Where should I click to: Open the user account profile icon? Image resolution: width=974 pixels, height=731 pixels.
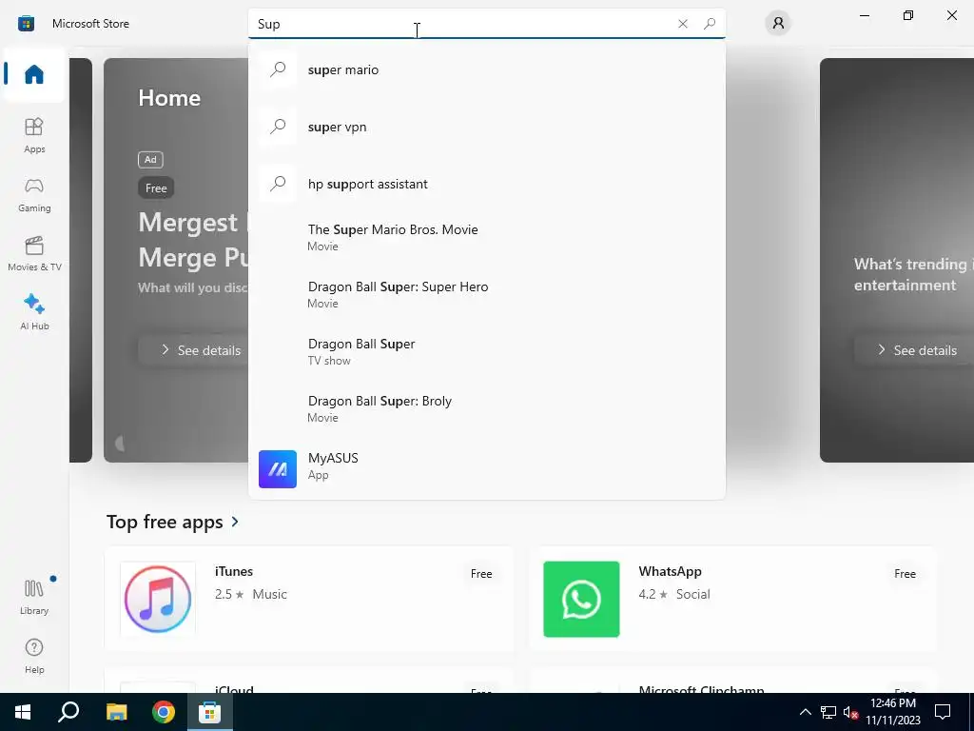778,24
